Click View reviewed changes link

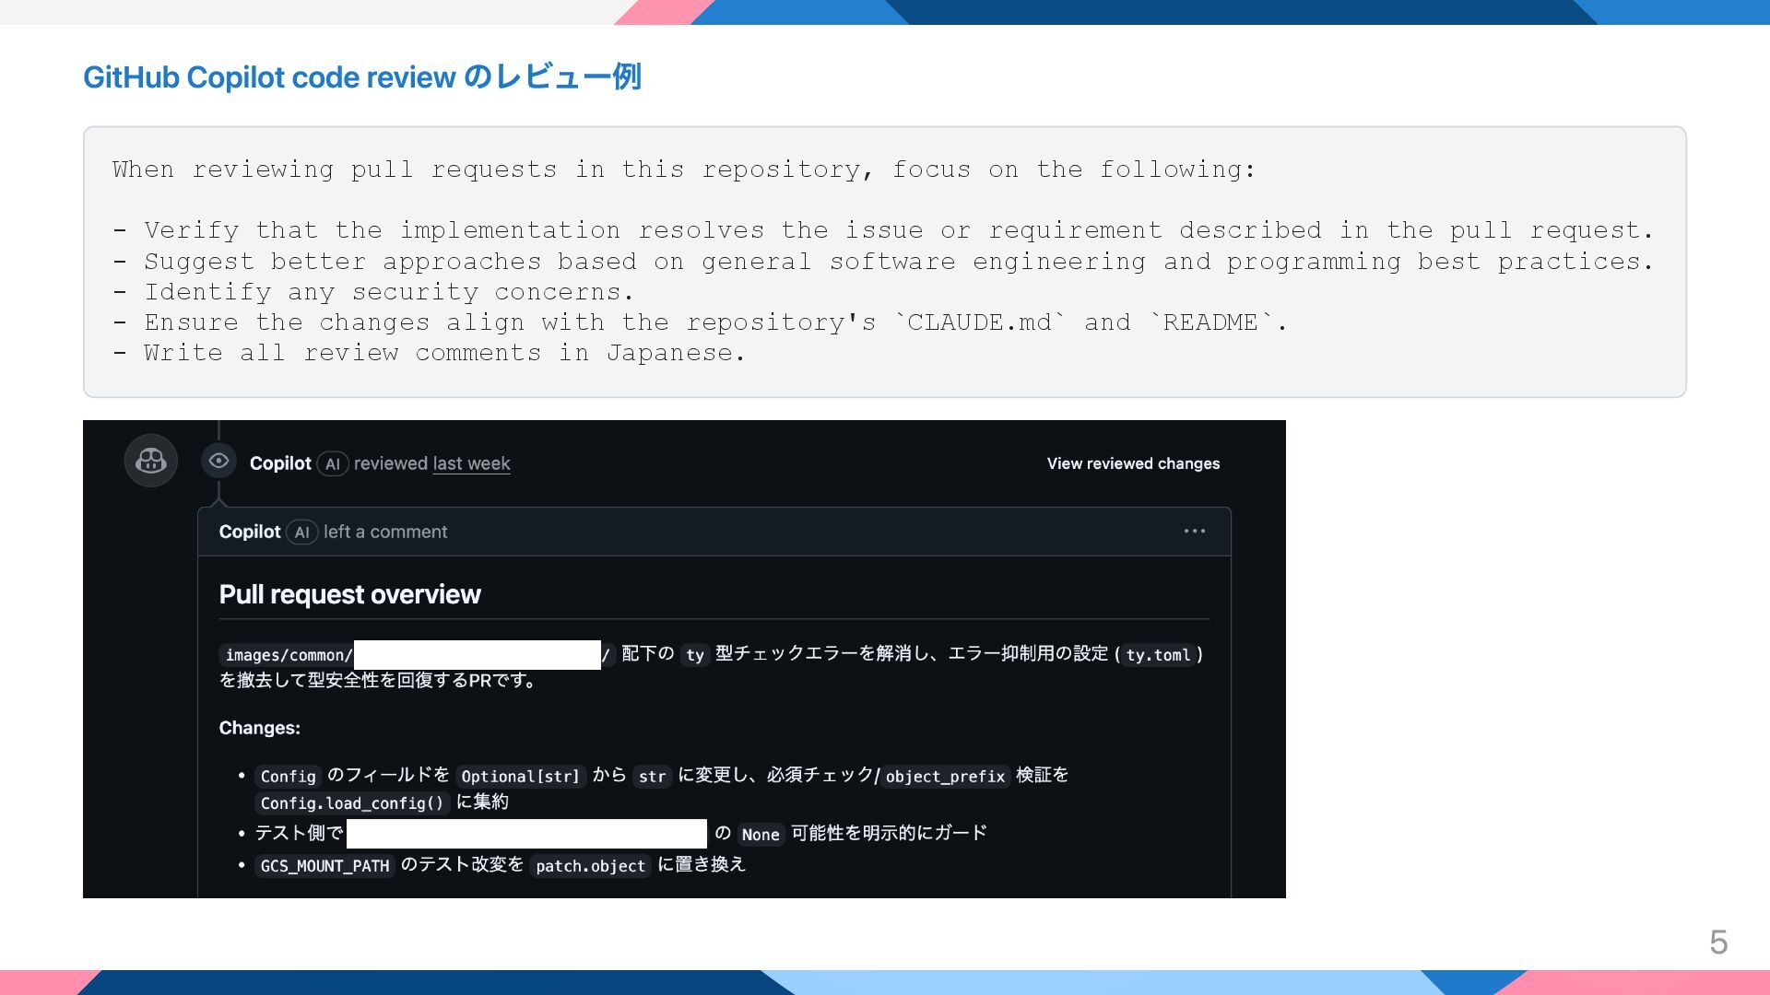point(1133,463)
